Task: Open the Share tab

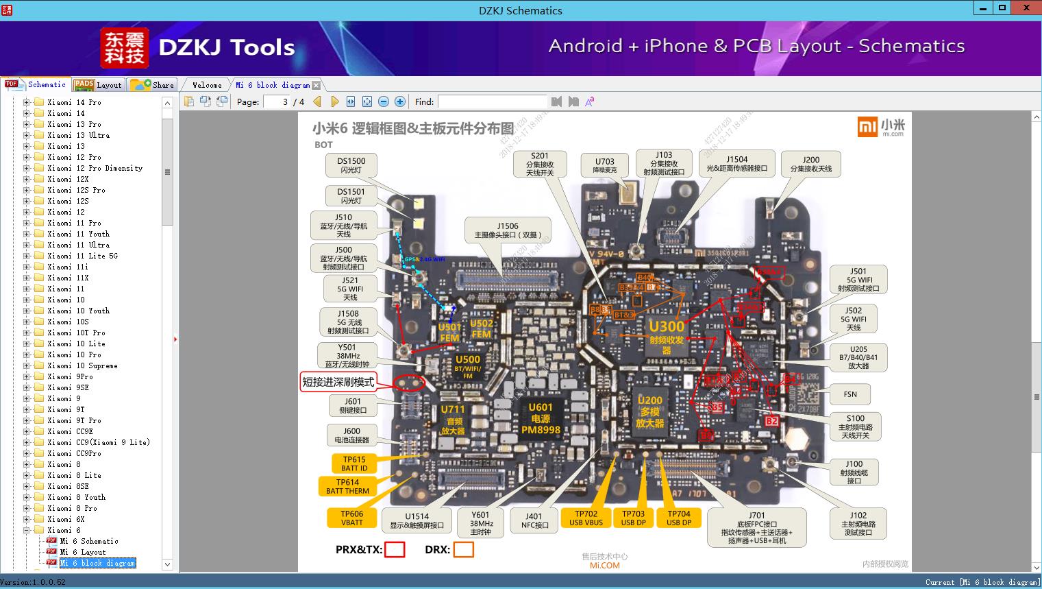Action: coord(152,85)
